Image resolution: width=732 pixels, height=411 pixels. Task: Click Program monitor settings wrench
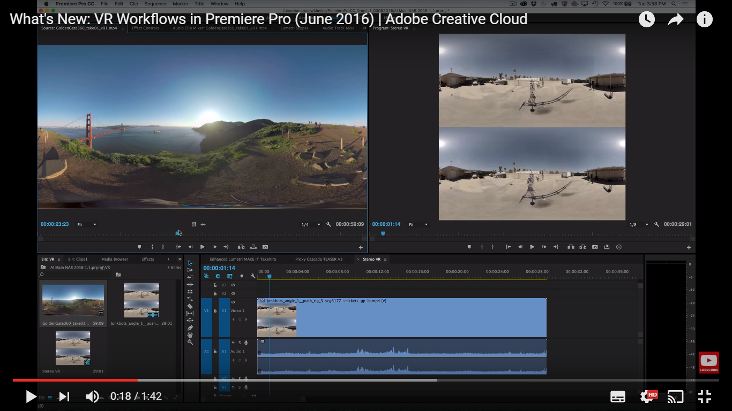(656, 224)
